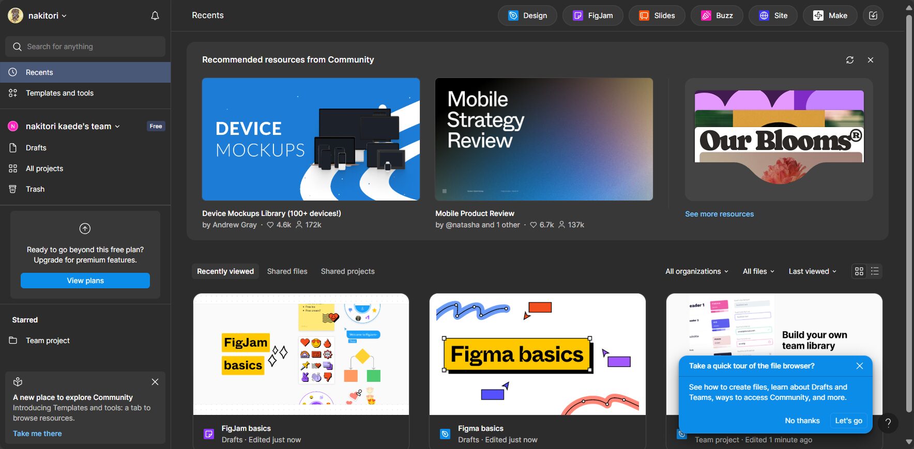Refresh recommended Community resources

click(x=850, y=60)
